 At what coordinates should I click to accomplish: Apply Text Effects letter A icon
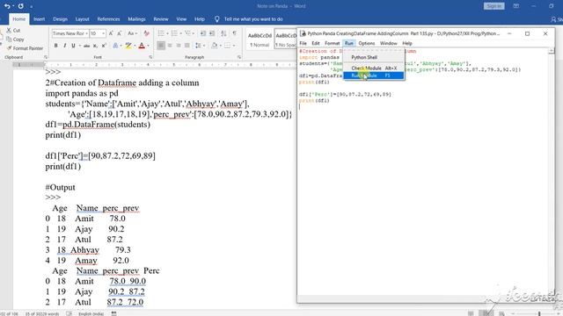click(x=115, y=46)
